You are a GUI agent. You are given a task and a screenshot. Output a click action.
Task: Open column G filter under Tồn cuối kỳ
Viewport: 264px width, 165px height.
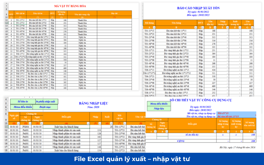252,27
